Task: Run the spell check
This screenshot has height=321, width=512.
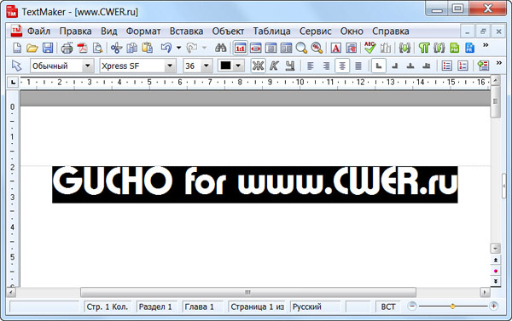Action: (x=370, y=48)
